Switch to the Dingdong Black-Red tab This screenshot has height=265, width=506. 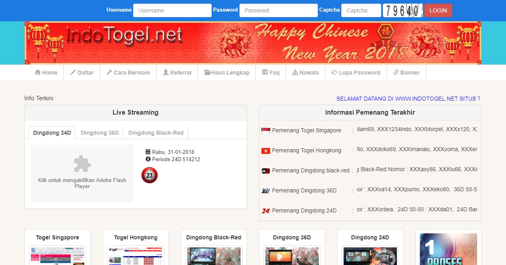(156, 133)
